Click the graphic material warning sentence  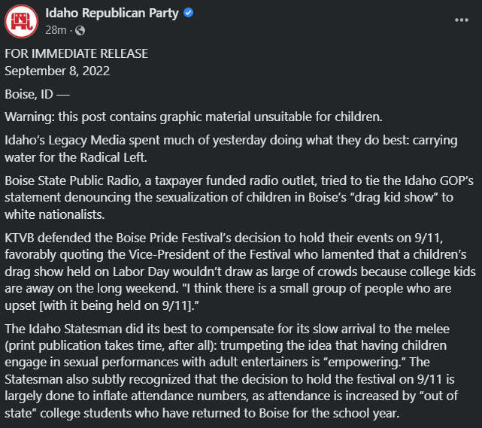(194, 117)
